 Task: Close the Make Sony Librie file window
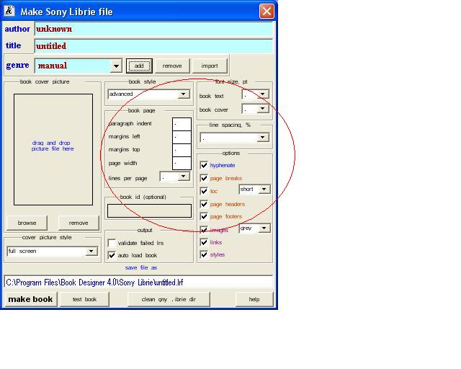267,12
